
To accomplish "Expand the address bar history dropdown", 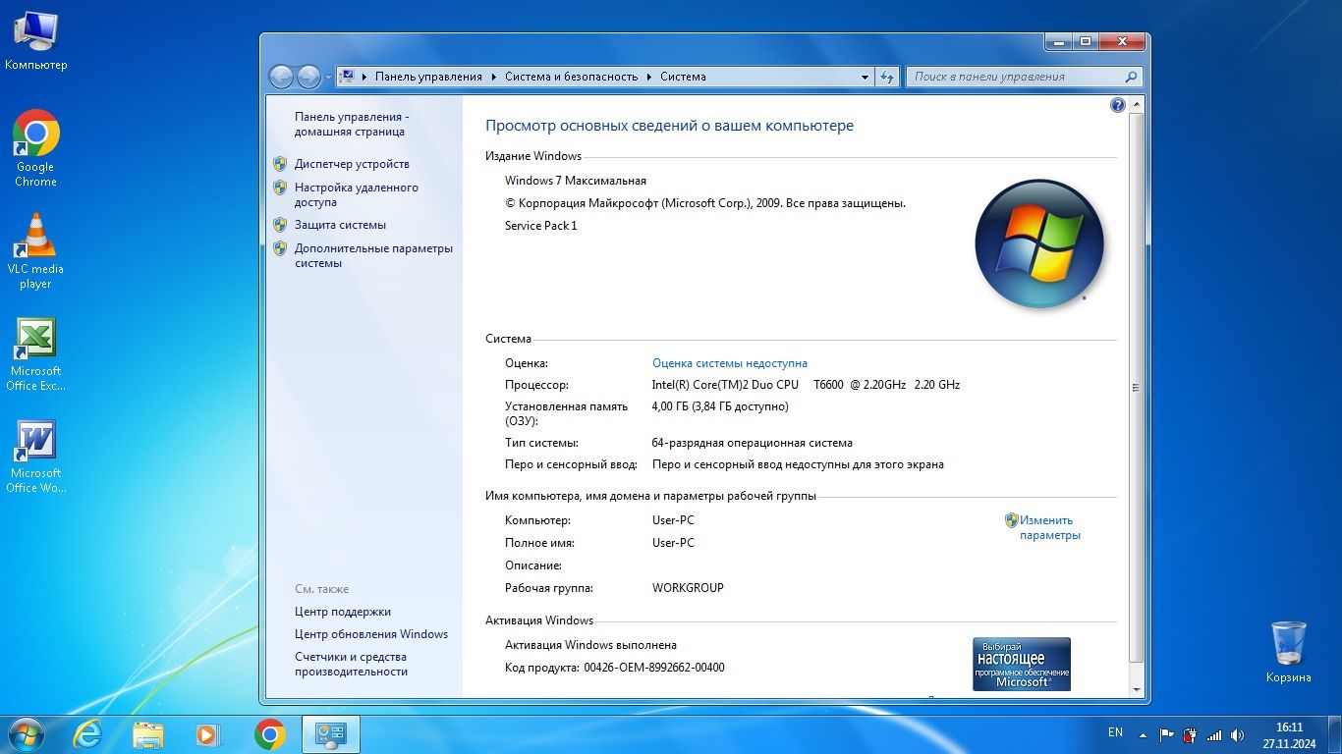I will (x=865, y=77).
